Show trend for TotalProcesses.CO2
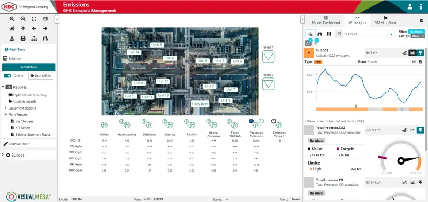This screenshot has width=428, height=202. click(412, 130)
